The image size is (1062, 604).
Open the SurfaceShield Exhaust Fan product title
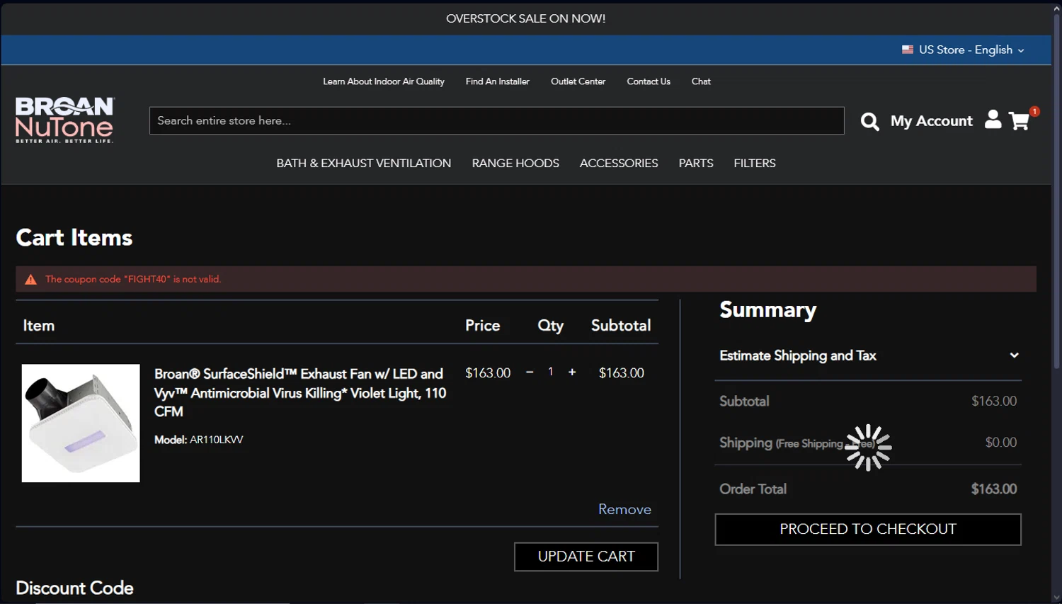[300, 392]
